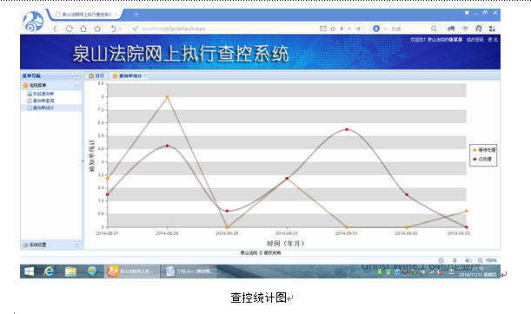This screenshot has width=531, height=314.
Task: Open 发起通知单 in the sidebar tree
Action: 43,94
